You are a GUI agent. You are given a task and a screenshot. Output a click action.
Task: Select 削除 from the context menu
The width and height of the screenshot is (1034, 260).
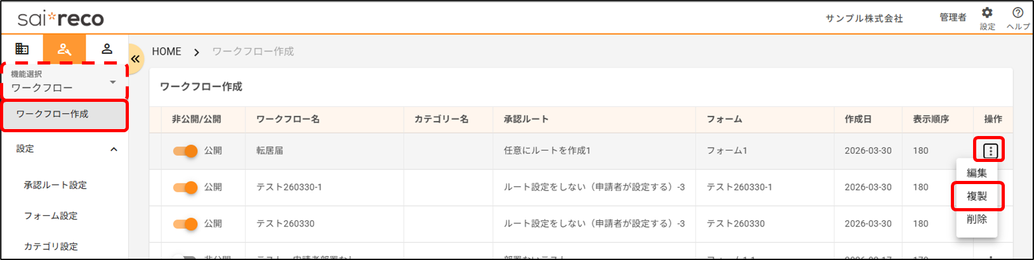(x=976, y=219)
